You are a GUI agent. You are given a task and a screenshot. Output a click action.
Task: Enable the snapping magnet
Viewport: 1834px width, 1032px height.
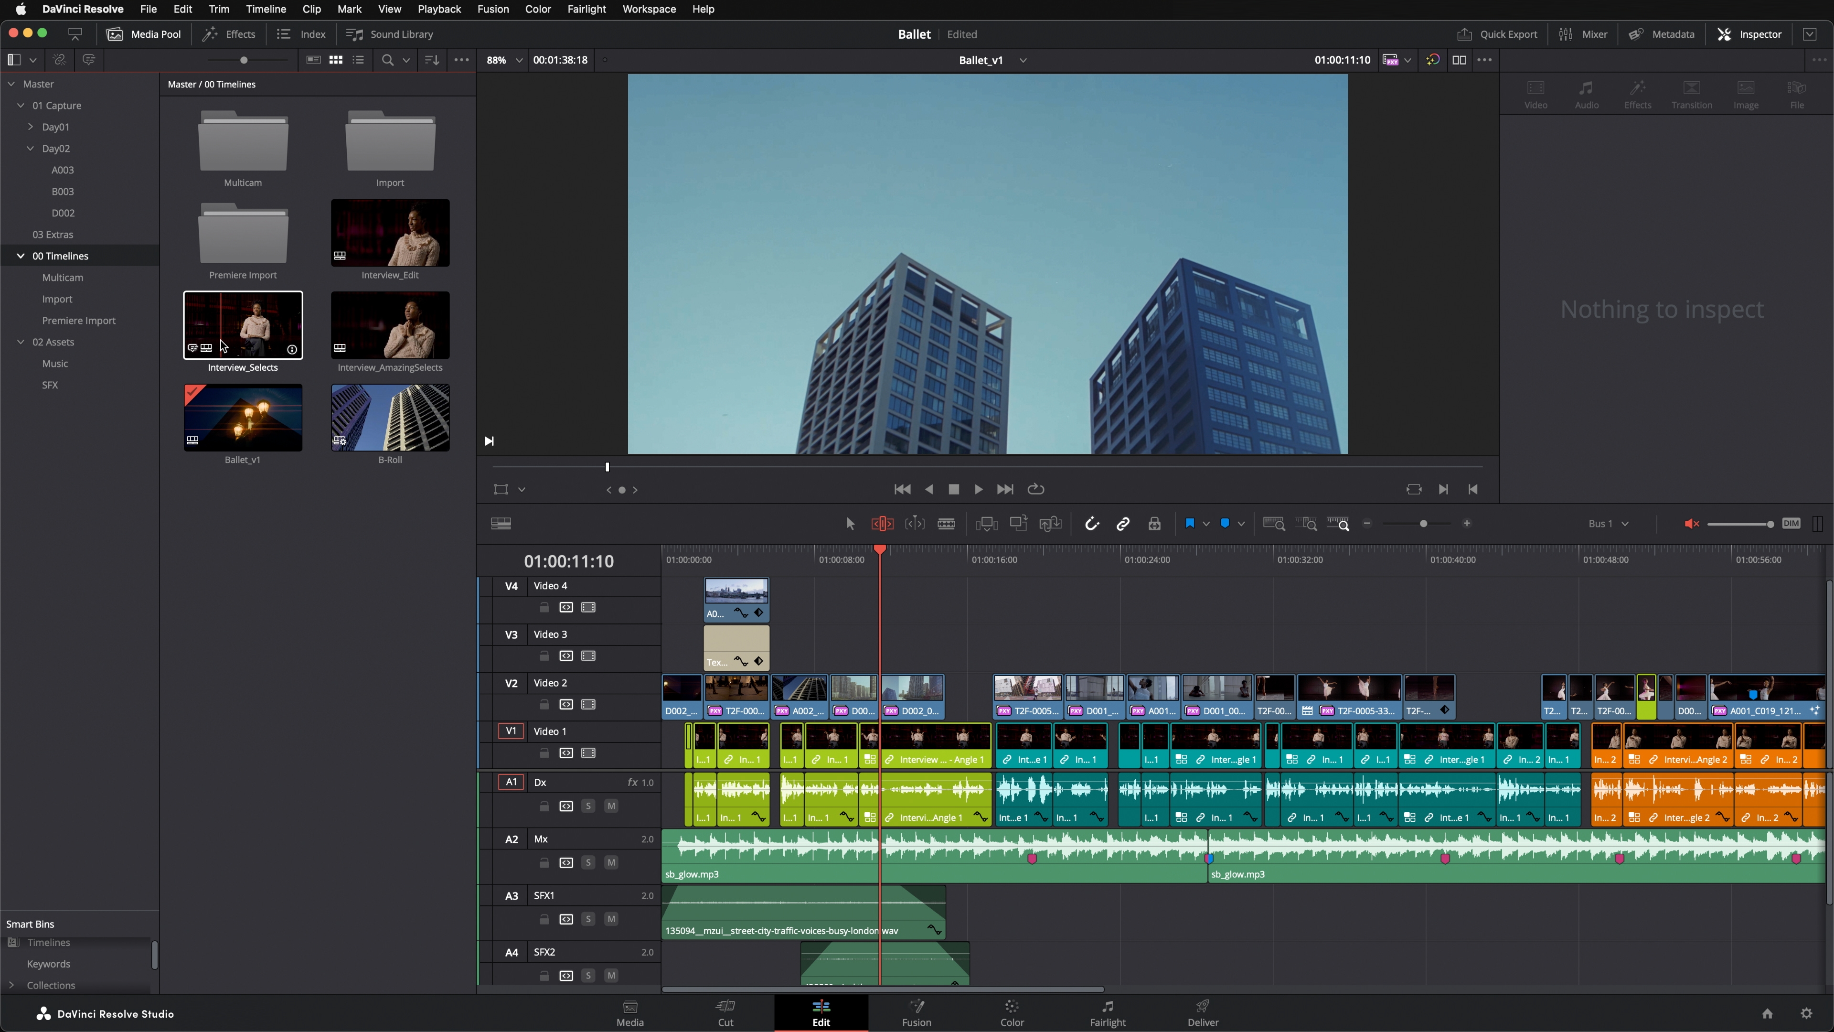[1092, 524]
